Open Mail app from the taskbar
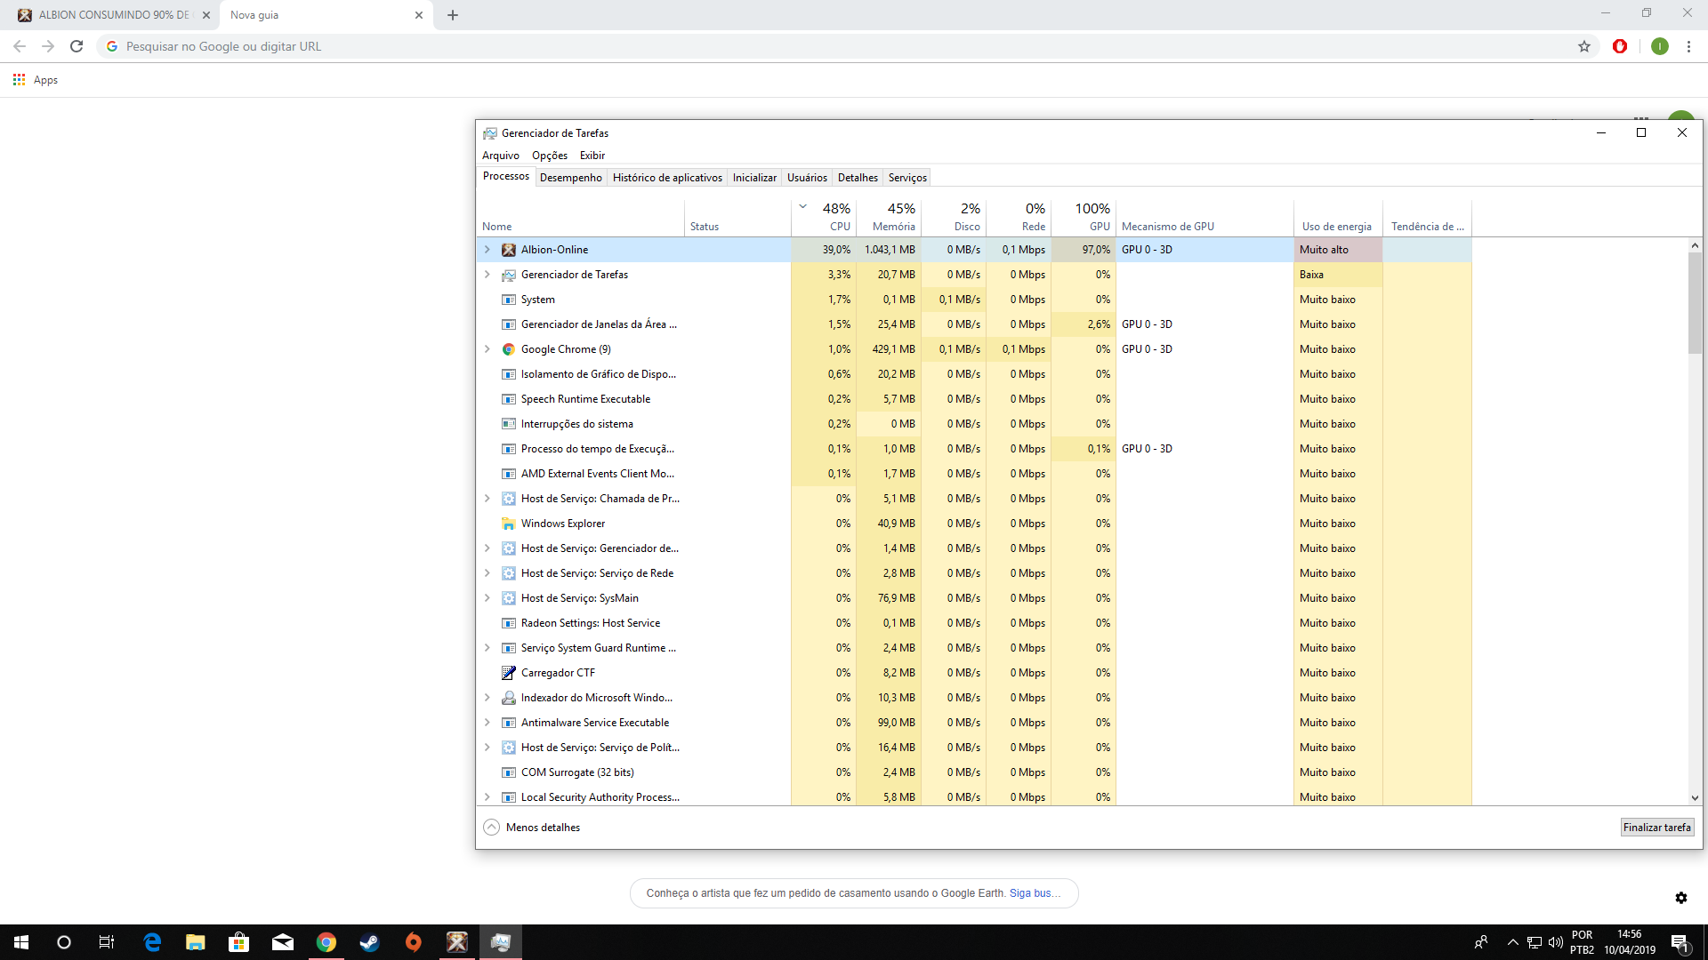The width and height of the screenshot is (1708, 960). click(x=283, y=942)
